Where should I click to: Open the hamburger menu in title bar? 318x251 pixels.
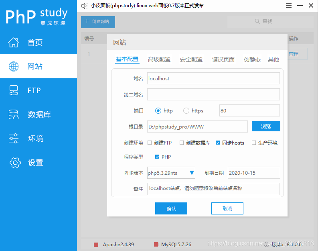(x=289, y=6)
